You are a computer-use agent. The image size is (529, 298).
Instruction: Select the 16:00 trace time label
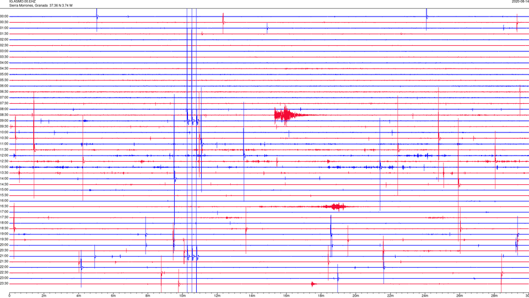[4, 201]
